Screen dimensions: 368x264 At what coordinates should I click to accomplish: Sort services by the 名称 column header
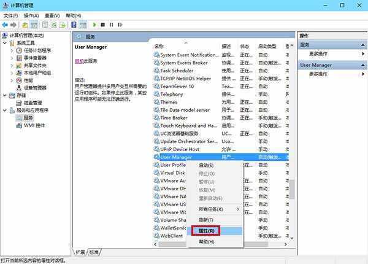[x=159, y=47]
